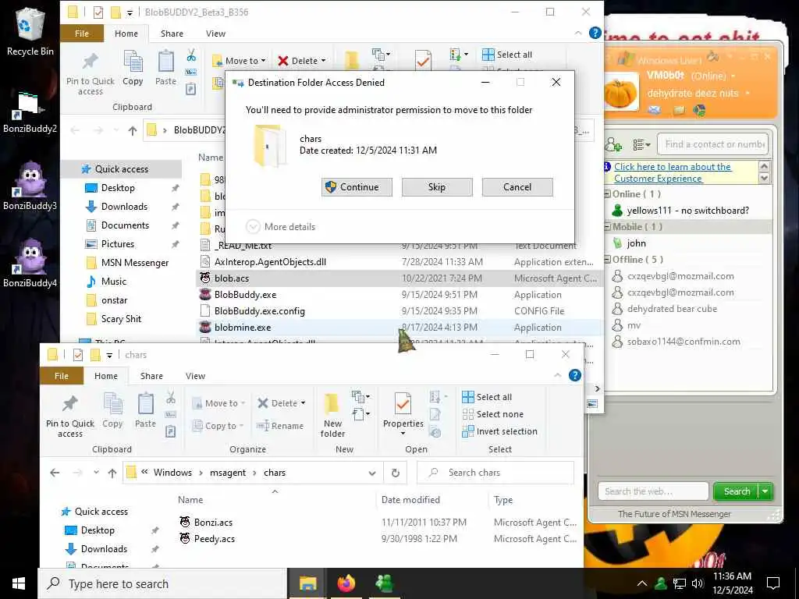
Task: Click add contact icon in Messenger
Action: [613, 145]
